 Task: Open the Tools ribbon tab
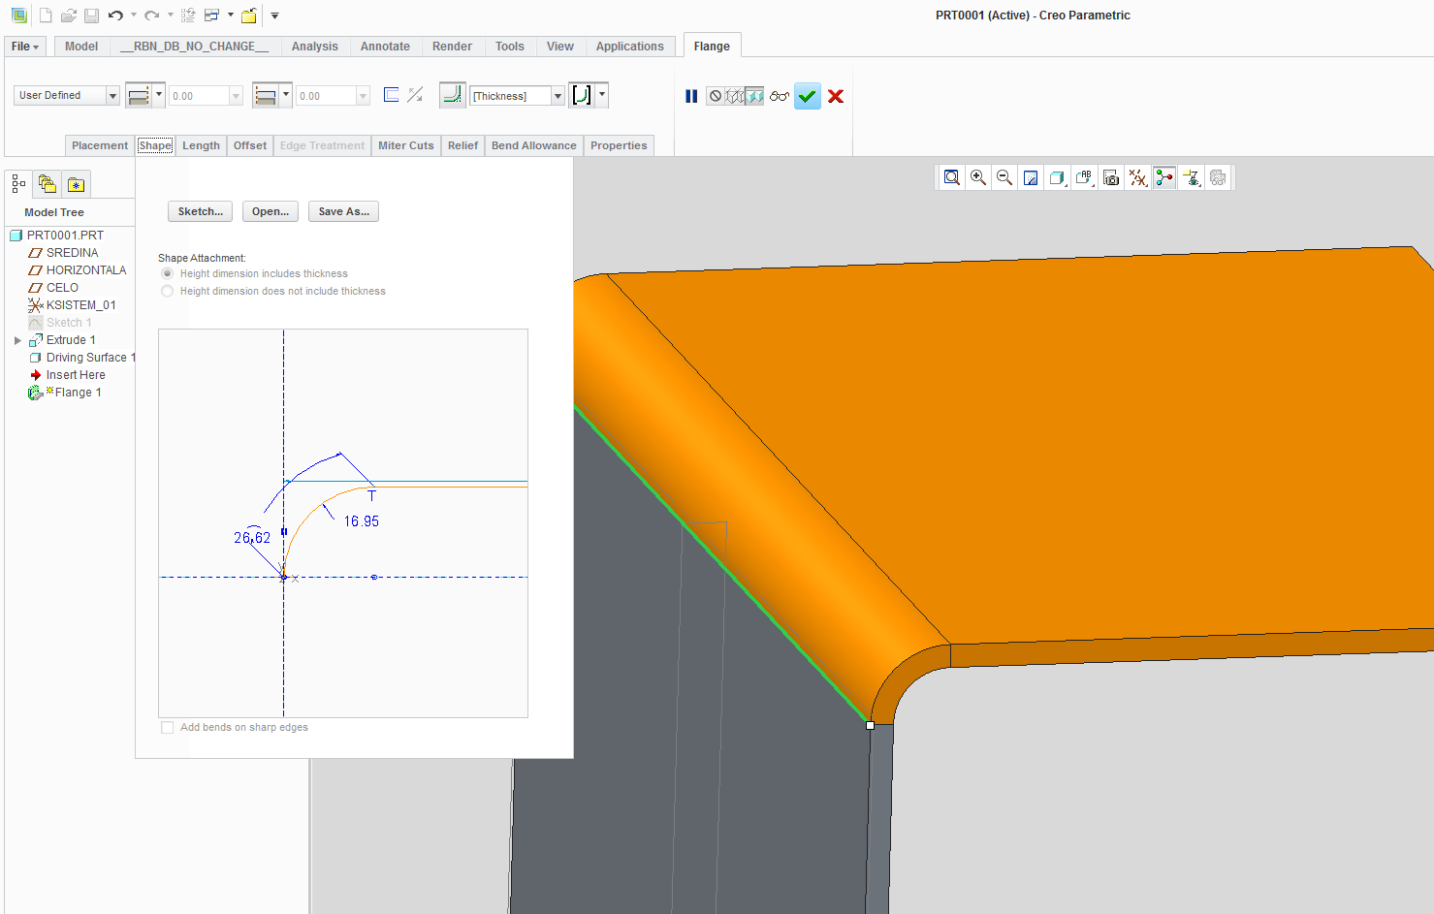click(x=510, y=47)
